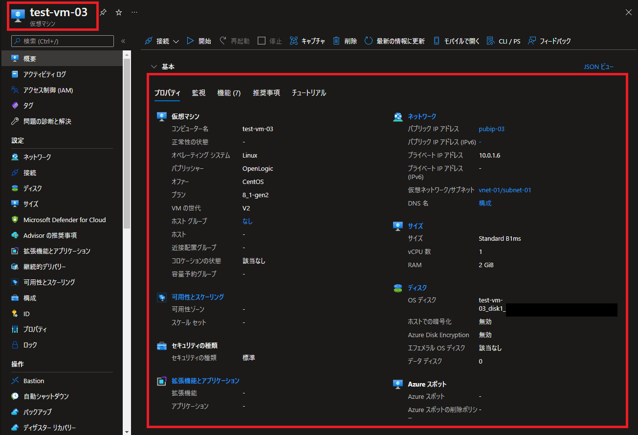Open pubip-03 public IP link
Image resolution: width=638 pixels, height=435 pixels.
click(491, 129)
